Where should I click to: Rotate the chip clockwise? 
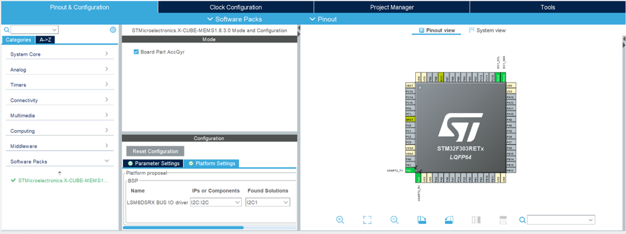pyautogui.click(x=422, y=220)
